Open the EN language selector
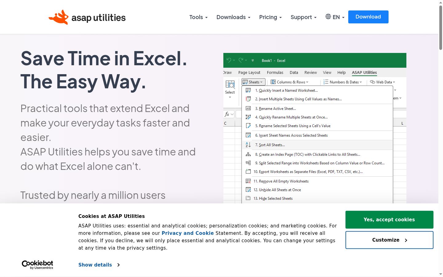The height and width of the screenshot is (277, 443). click(335, 17)
